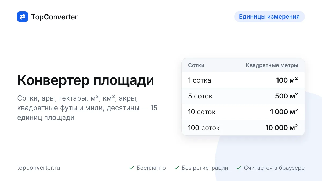Click the blue TopConverter swap-arrows logo icon

point(23,17)
